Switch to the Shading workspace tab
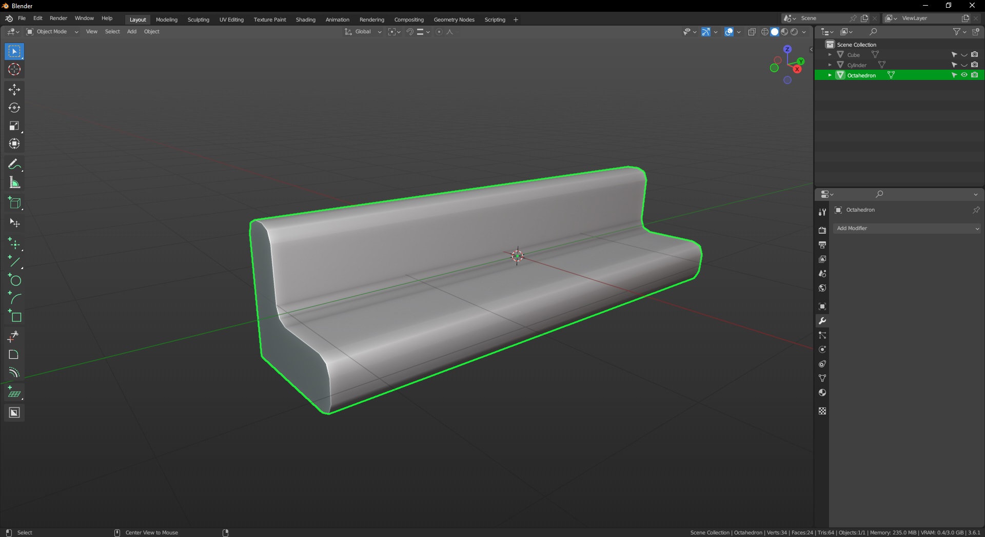The image size is (985, 537). (x=305, y=19)
